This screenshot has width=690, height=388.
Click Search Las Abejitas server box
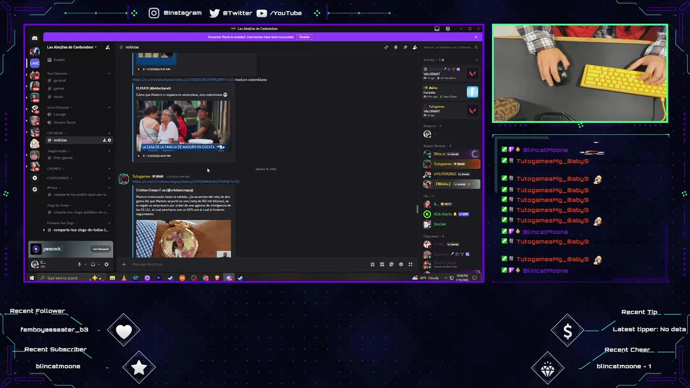pyautogui.click(x=450, y=47)
